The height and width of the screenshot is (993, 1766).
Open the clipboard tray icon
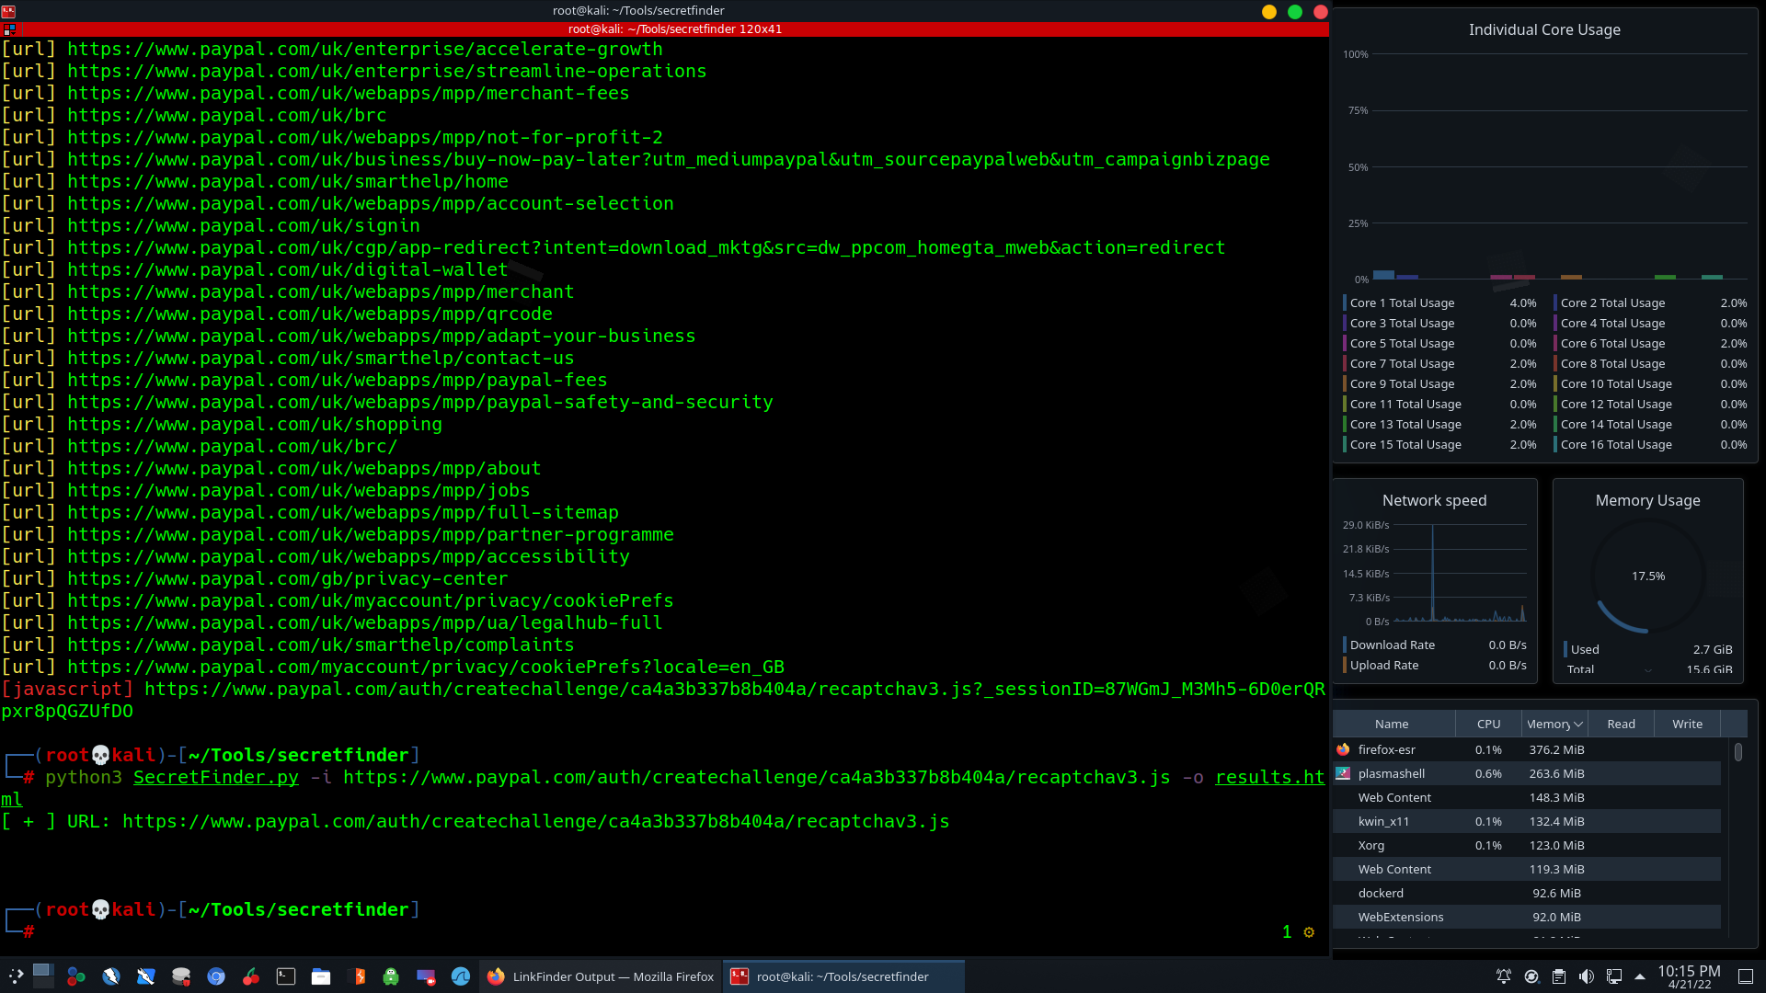click(1558, 976)
